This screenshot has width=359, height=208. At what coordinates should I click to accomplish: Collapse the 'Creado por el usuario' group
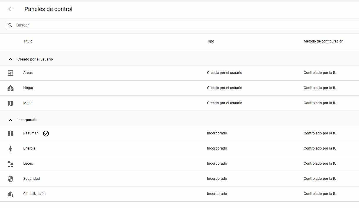click(10, 59)
